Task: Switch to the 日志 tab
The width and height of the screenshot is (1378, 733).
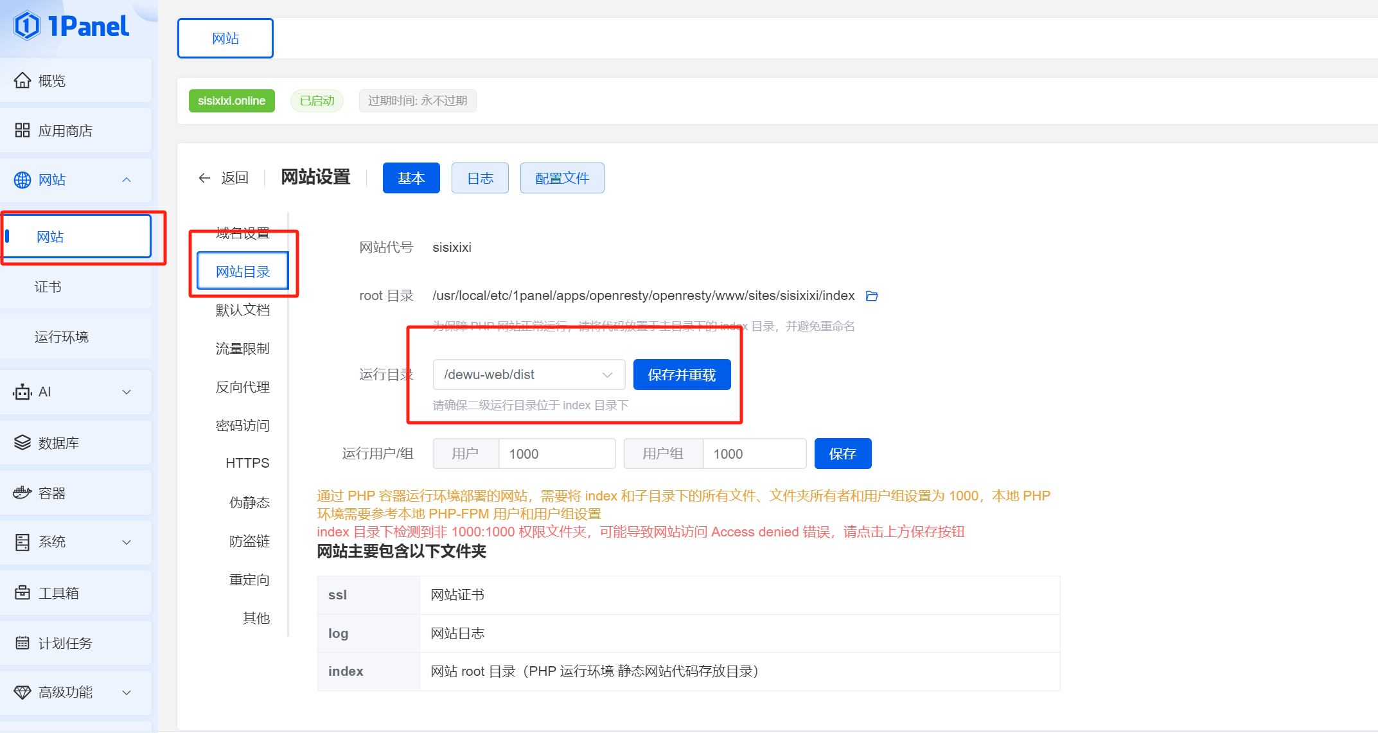Action: coord(479,178)
